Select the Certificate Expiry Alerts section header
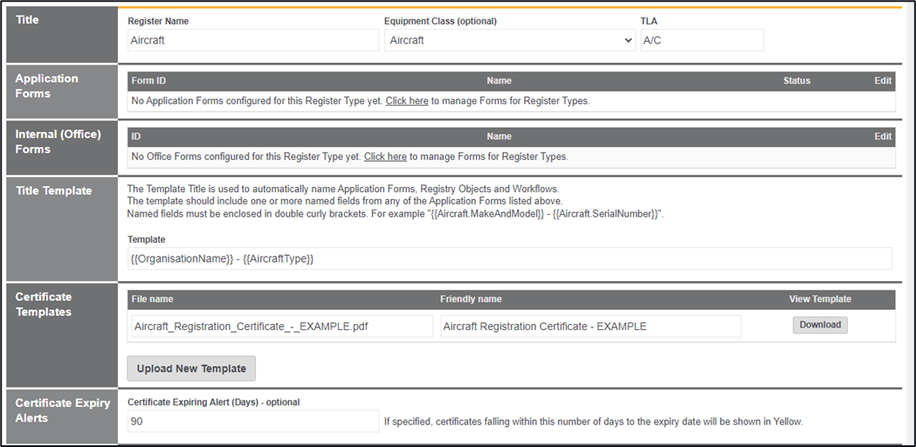This screenshot has height=447, width=916. [x=62, y=410]
